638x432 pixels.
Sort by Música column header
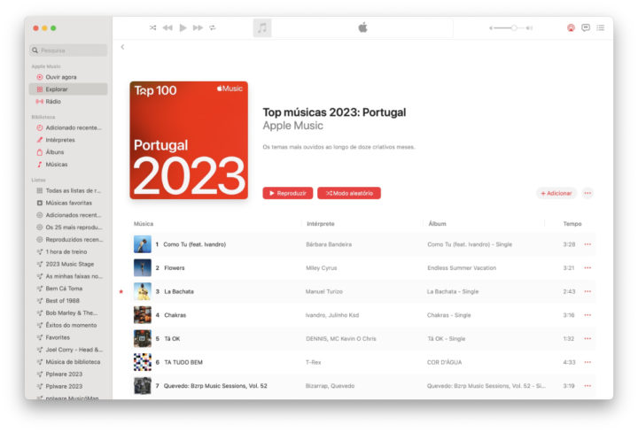pyautogui.click(x=144, y=223)
